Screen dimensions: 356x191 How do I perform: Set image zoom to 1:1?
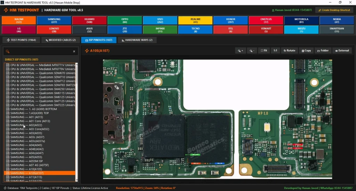[x=275, y=51]
